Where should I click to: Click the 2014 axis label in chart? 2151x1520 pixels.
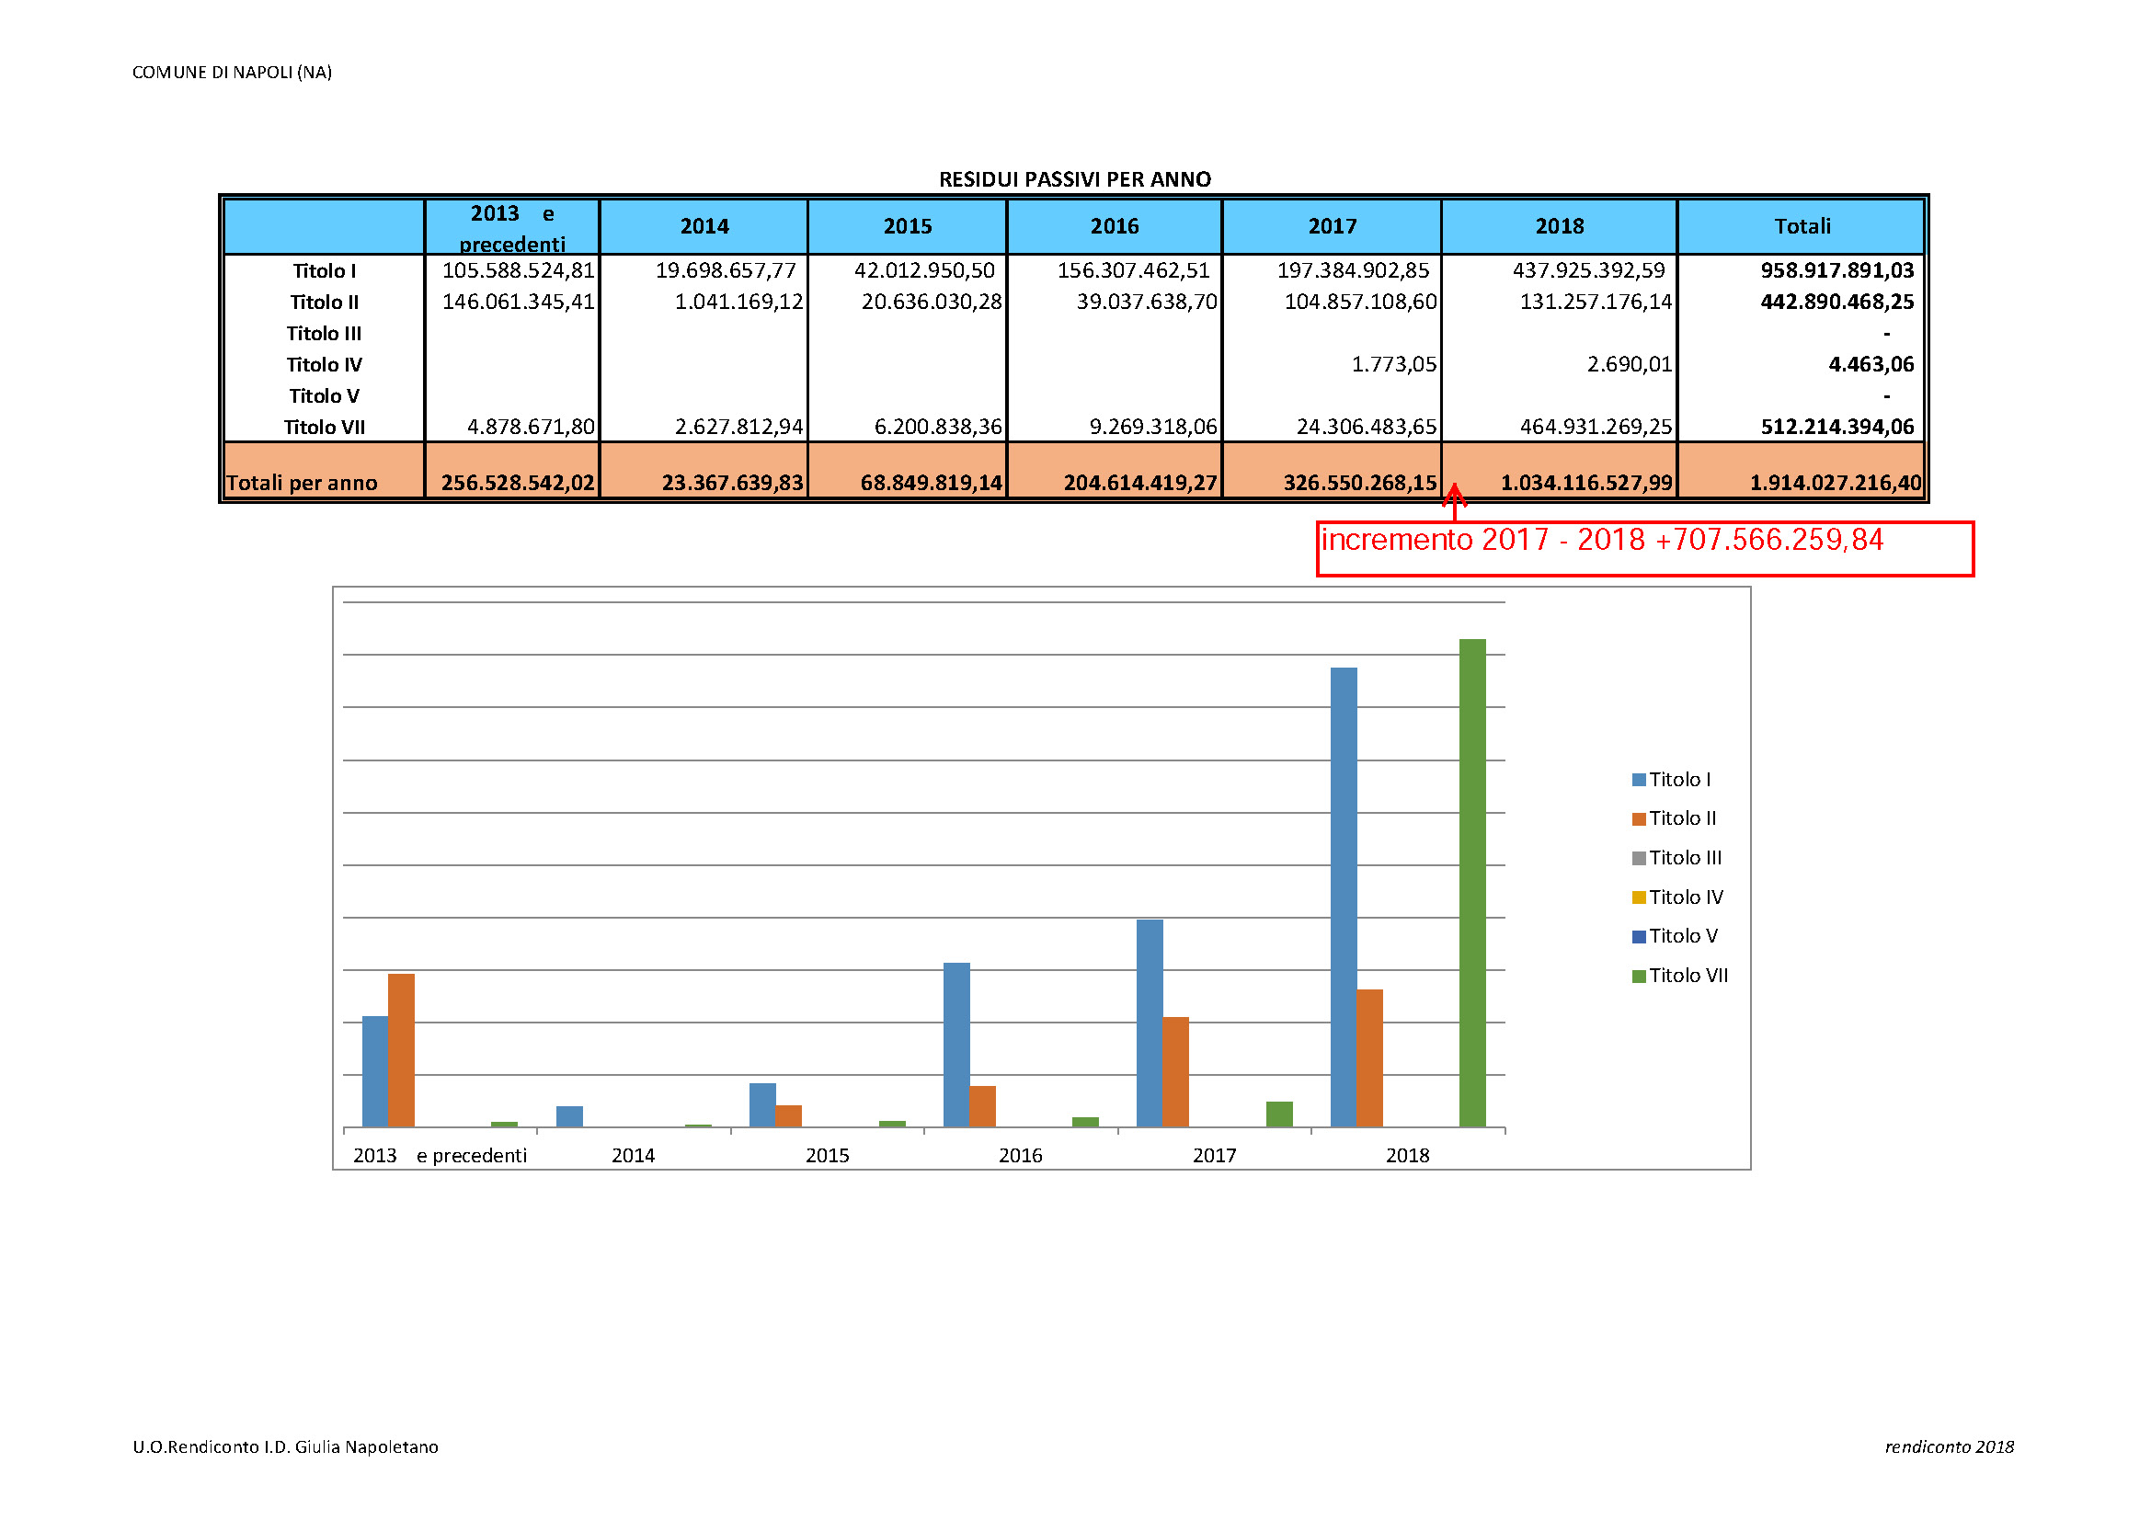pos(634,1155)
